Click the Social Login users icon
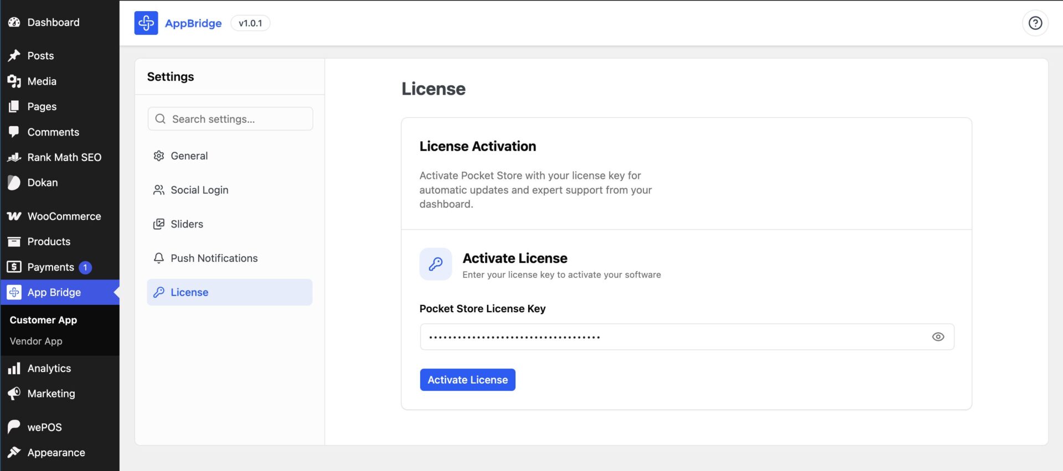 [159, 190]
